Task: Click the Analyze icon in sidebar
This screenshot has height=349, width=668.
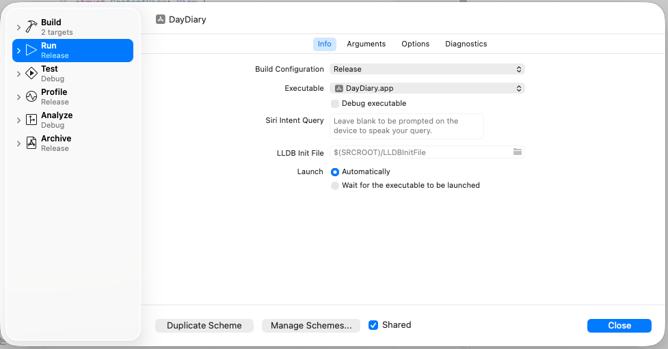Action: pyautogui.click(x=31, y=120)
